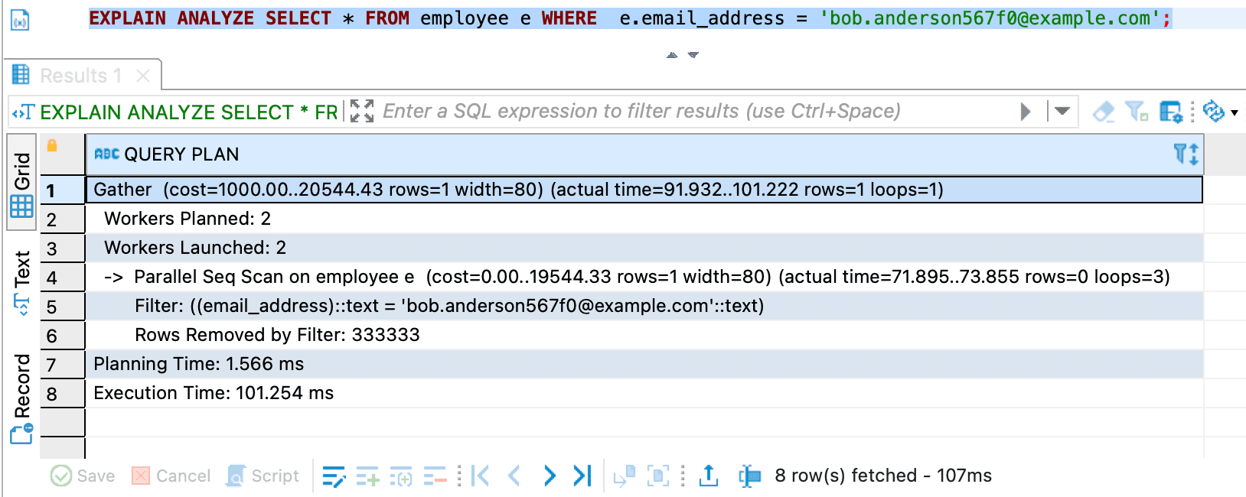Click the collapse-up arrow above results panel
The height and width of the screenshot is (497, 1246).
pos(672,55)
